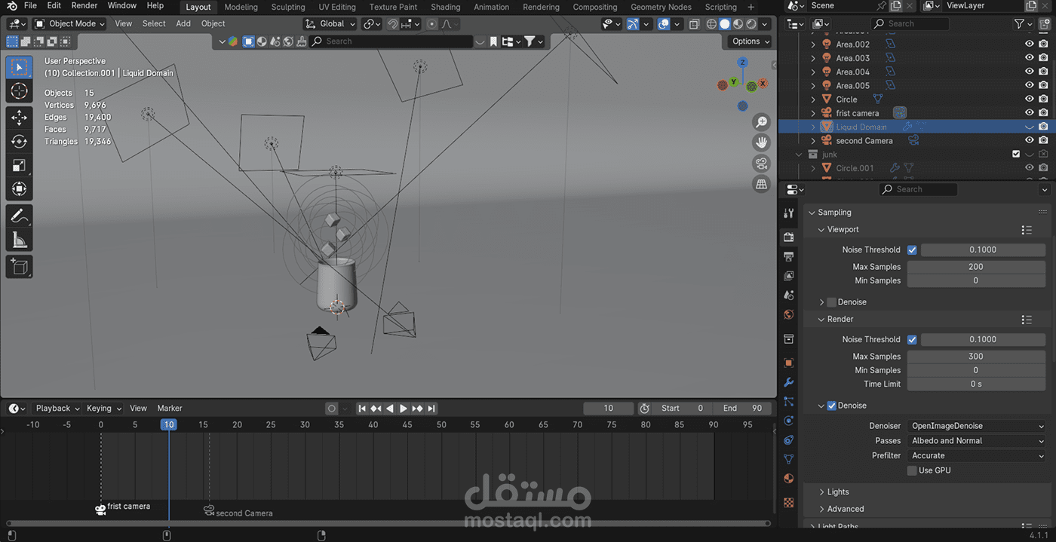This screenshot has width=1056, height=542.
Task: Select the Add Cube tool
Action: tap(20, 266)
